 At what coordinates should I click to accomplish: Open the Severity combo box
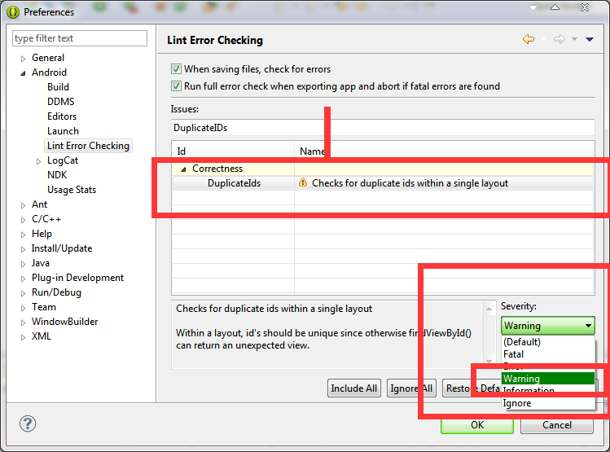click(x=548, y=326)
